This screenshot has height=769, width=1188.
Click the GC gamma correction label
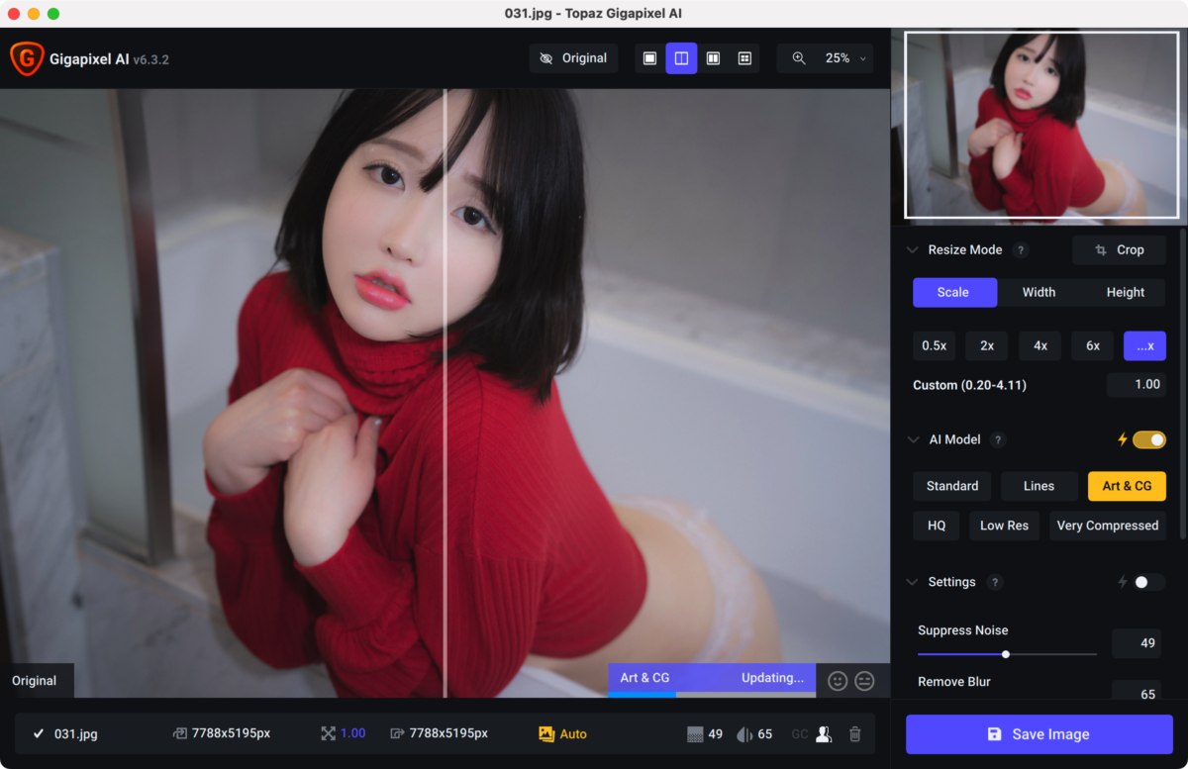pyautogui.click(x=800, y=734)
